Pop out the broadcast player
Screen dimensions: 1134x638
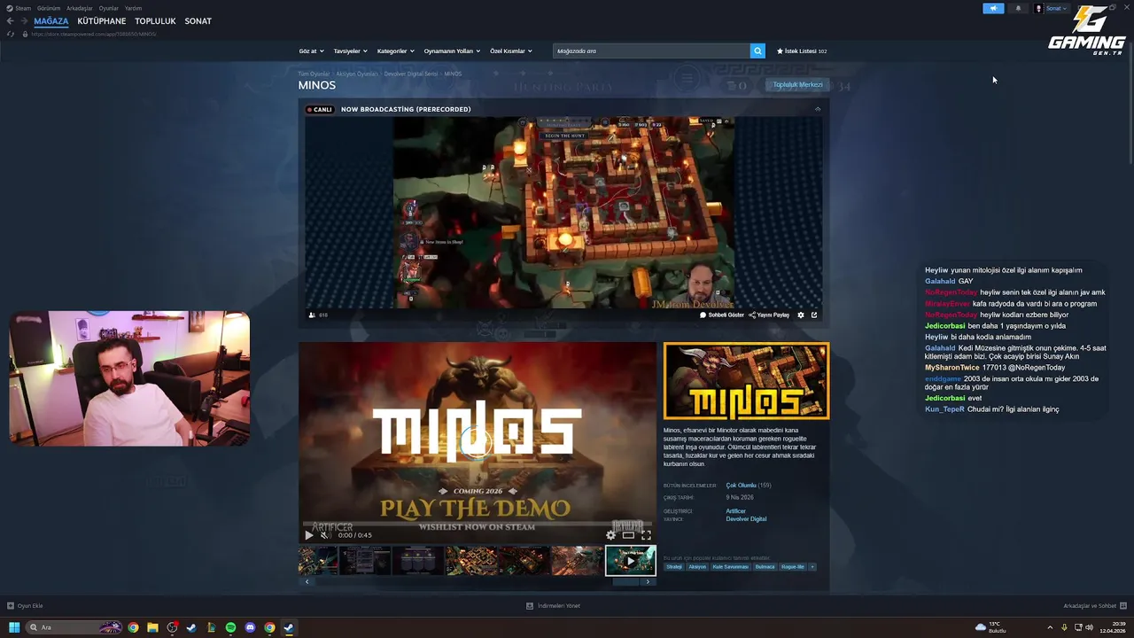click(814, 315)
